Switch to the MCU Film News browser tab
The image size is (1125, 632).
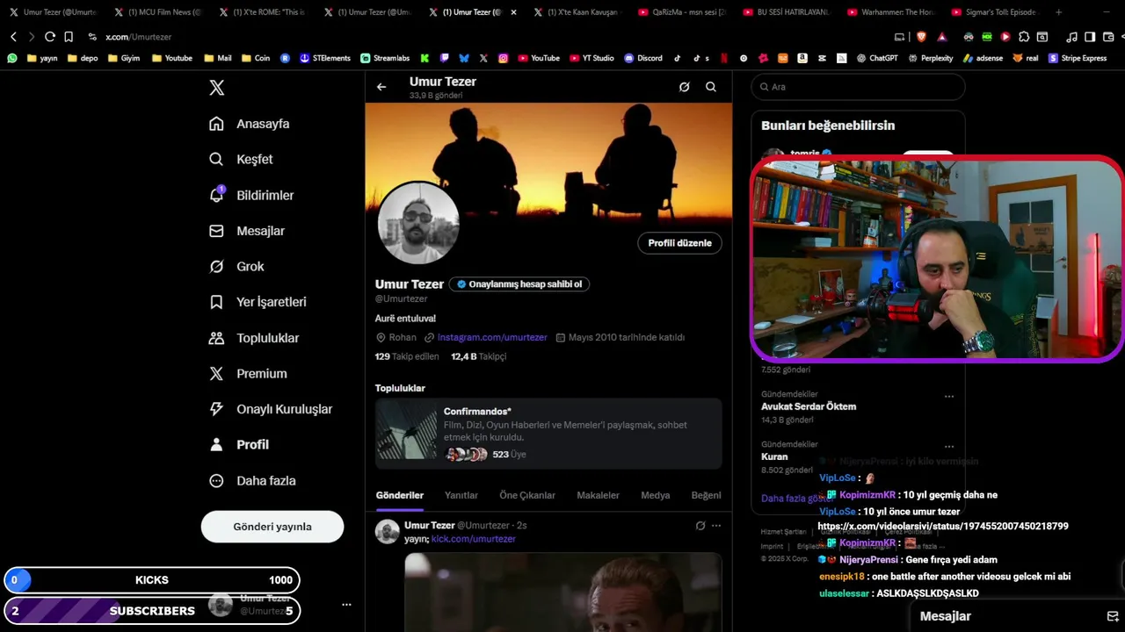pos(156,12)
